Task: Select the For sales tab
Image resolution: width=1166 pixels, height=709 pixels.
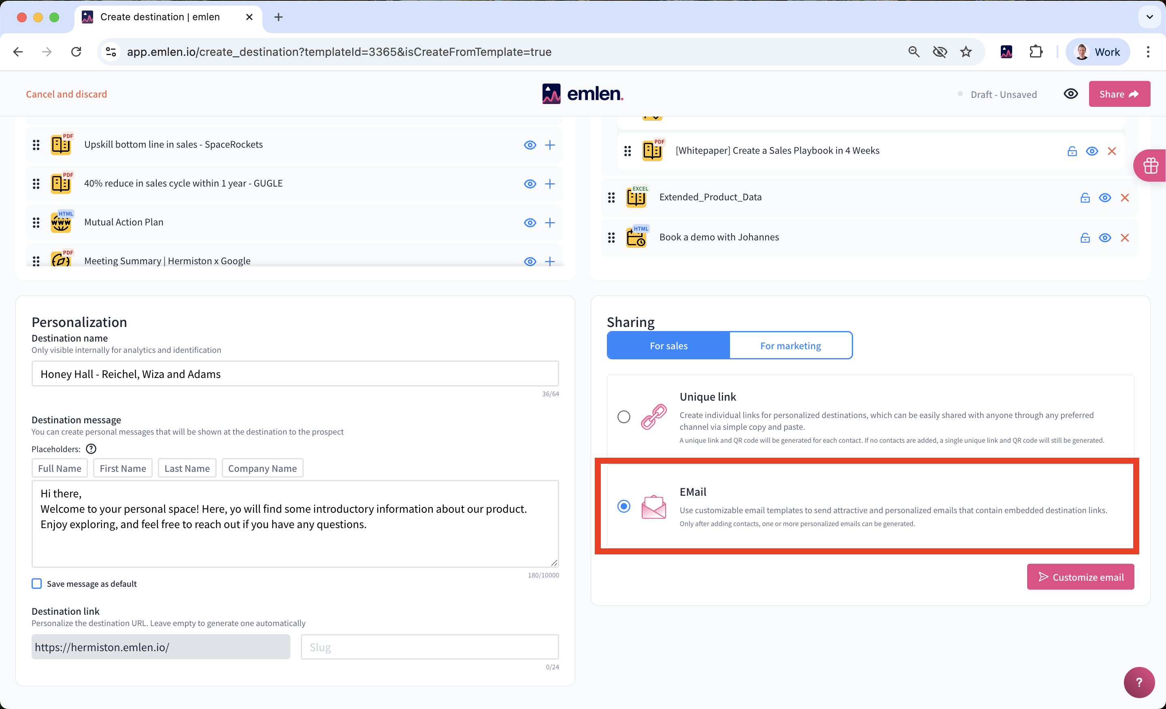Action: click(668, 345)
